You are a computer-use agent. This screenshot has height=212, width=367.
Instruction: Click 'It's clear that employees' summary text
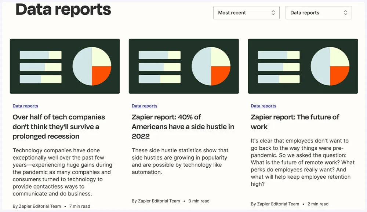click(303, 162)
